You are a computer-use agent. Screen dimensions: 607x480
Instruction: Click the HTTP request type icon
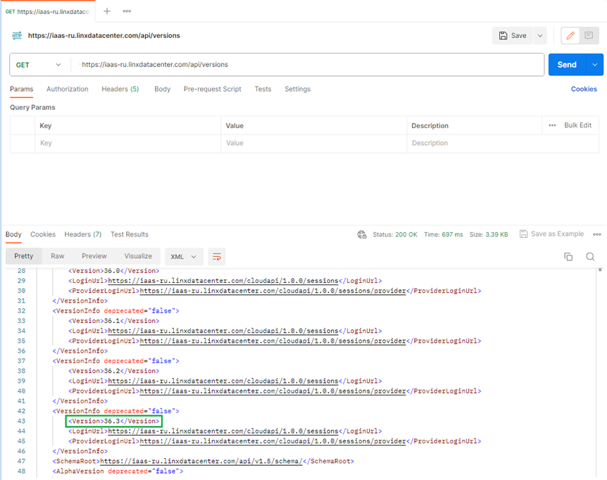click(17, 36)
